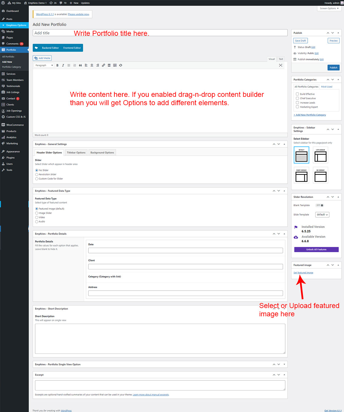Apply italic formatting in the editor
The height and width of the screenshot is (412, 344).
pyautogui.click(x=63, y=65)
